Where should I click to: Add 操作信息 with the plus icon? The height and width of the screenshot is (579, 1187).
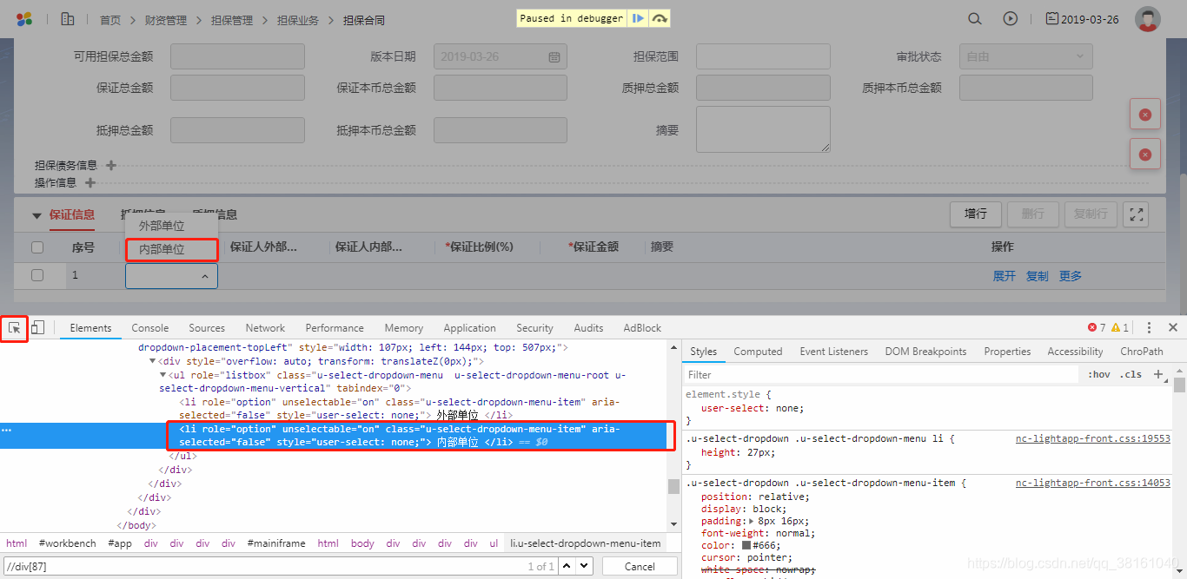90,182
